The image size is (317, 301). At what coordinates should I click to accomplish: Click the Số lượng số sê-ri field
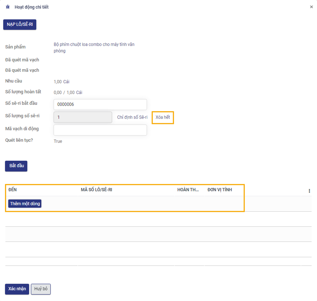tap(83, 117)
